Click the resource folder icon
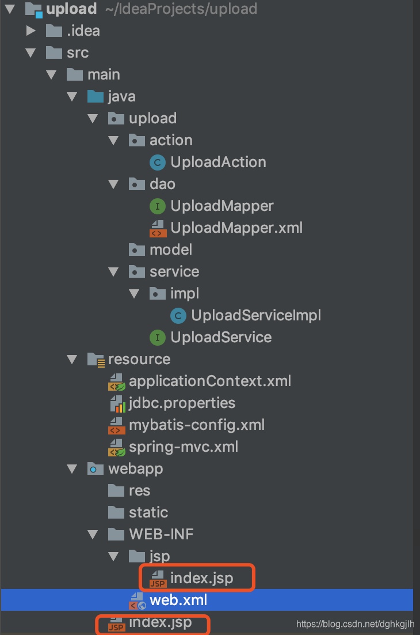This screenshot has width=420, height=635. click(x=96, y=360)
